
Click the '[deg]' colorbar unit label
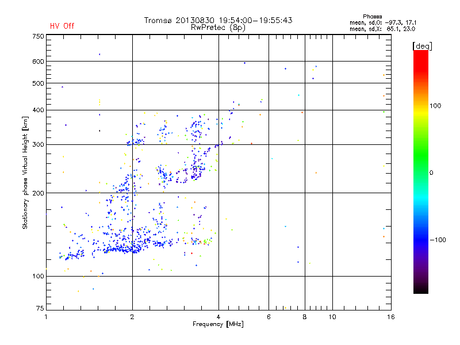[422, 46]
